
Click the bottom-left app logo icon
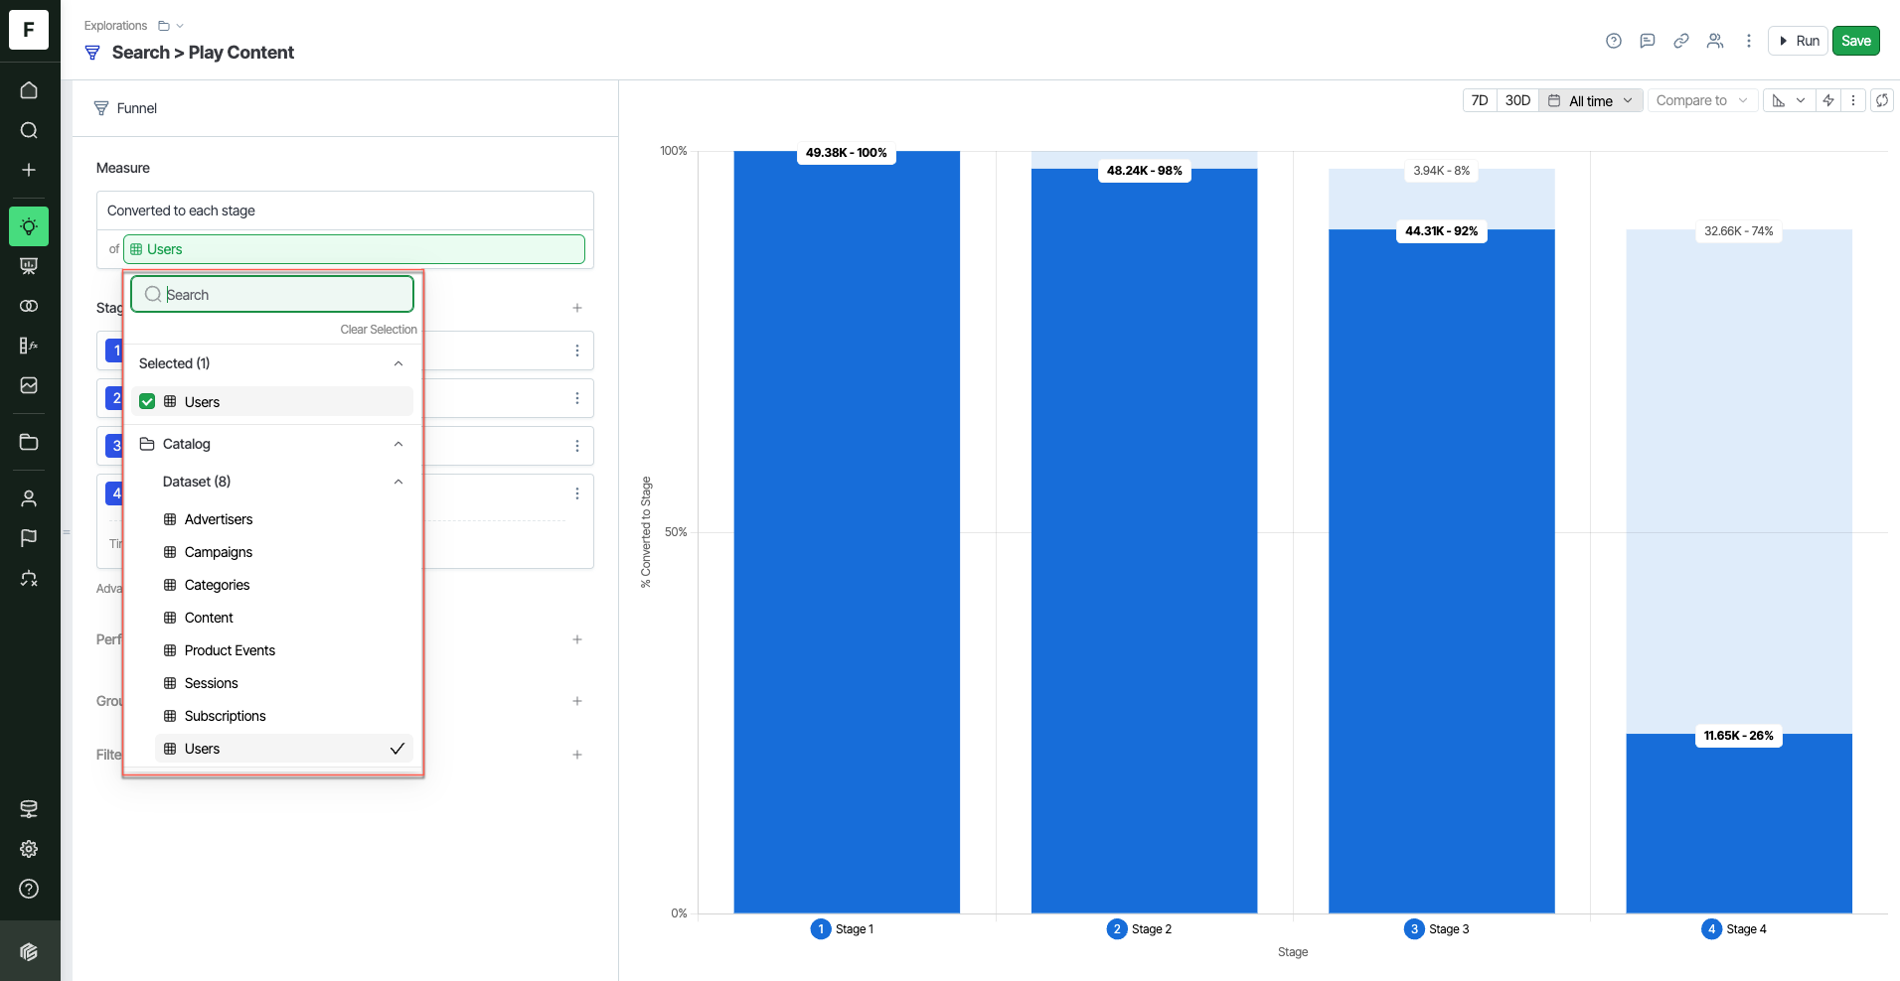[29, 951]
